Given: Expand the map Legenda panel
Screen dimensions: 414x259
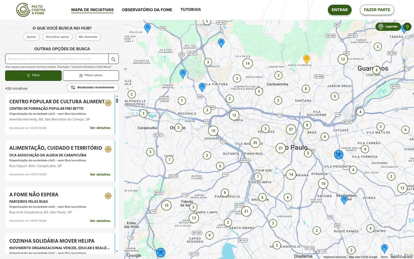Looking at the screenshot, I should click(388, 27).
